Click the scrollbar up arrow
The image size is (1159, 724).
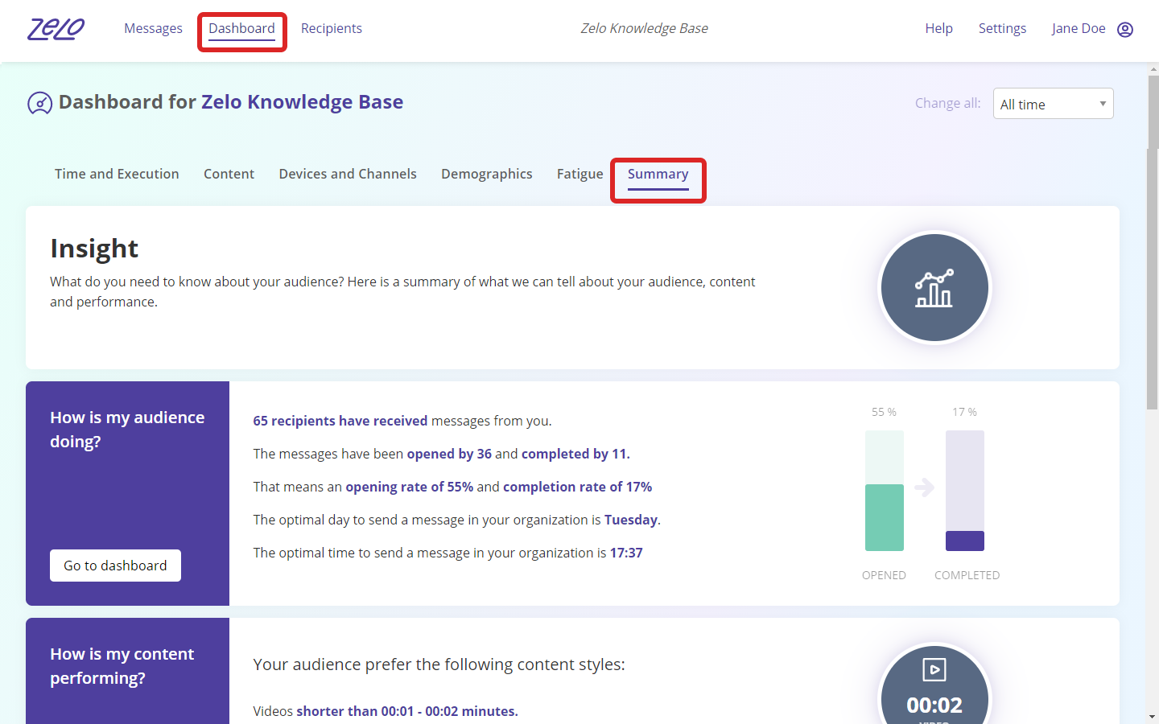[1153, 69]
